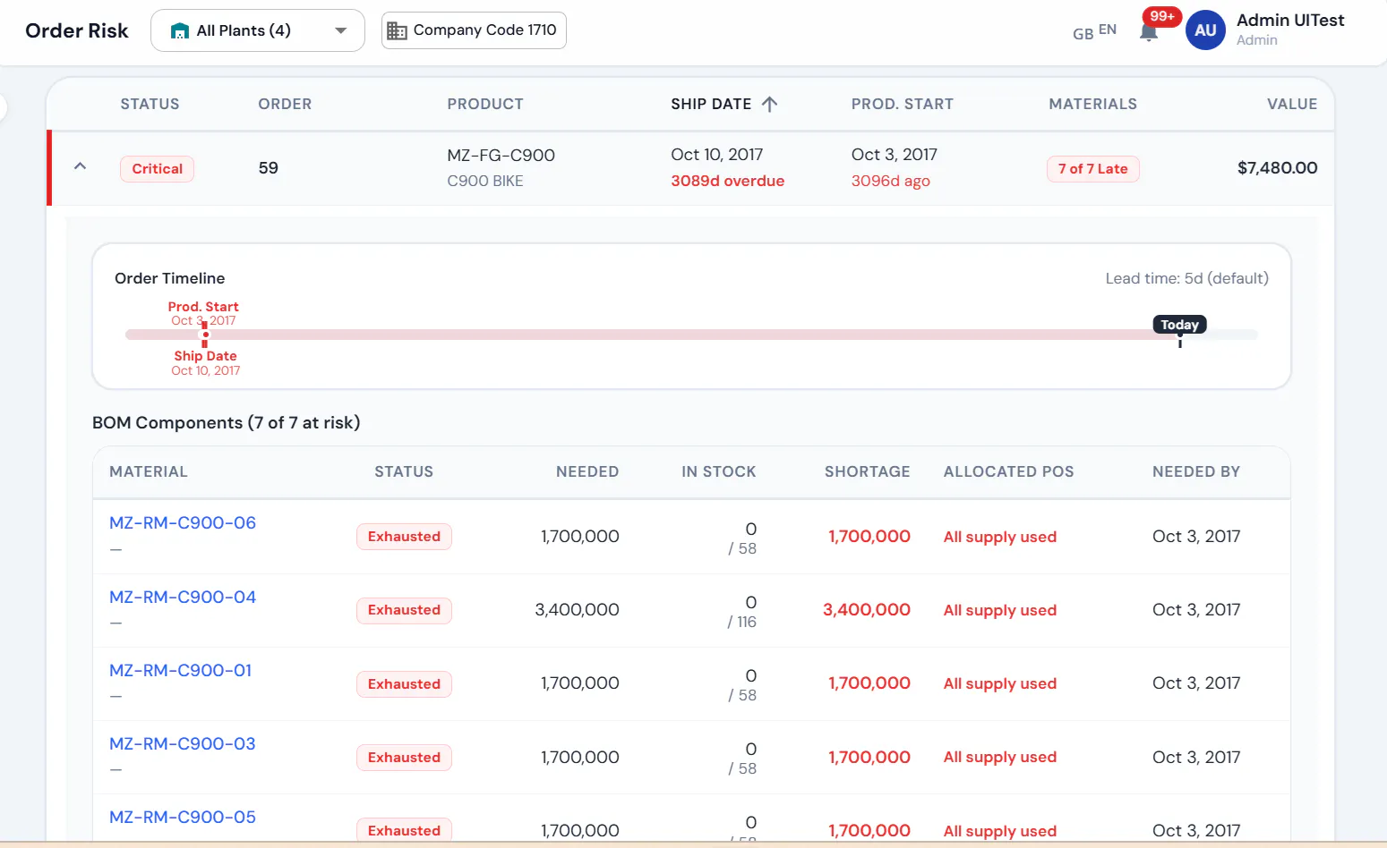
Task: Sort by Value column header
Action: 1292,104
